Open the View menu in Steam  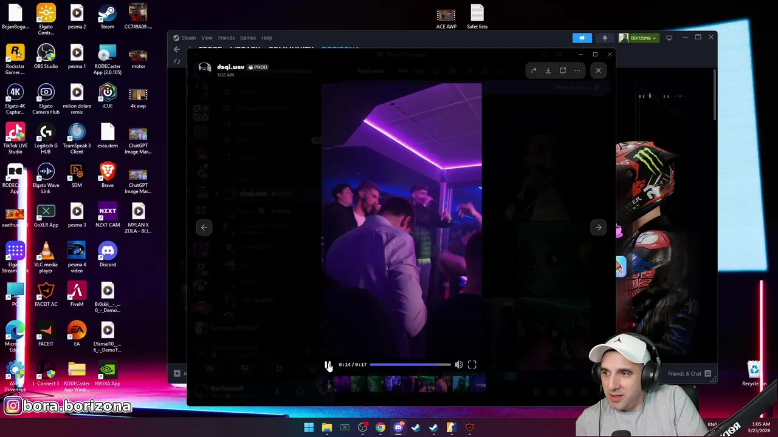coord(207,38)
